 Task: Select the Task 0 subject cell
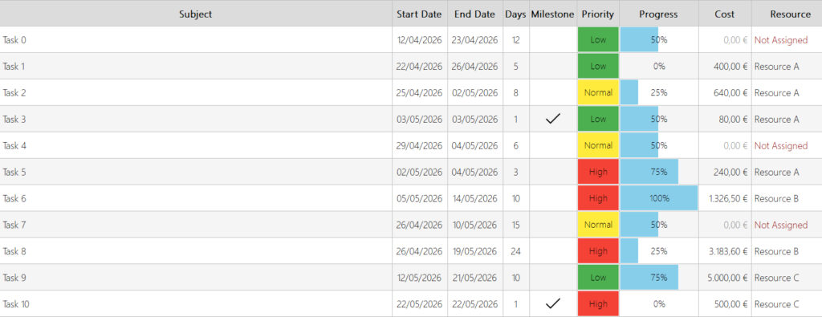(196, 40)
